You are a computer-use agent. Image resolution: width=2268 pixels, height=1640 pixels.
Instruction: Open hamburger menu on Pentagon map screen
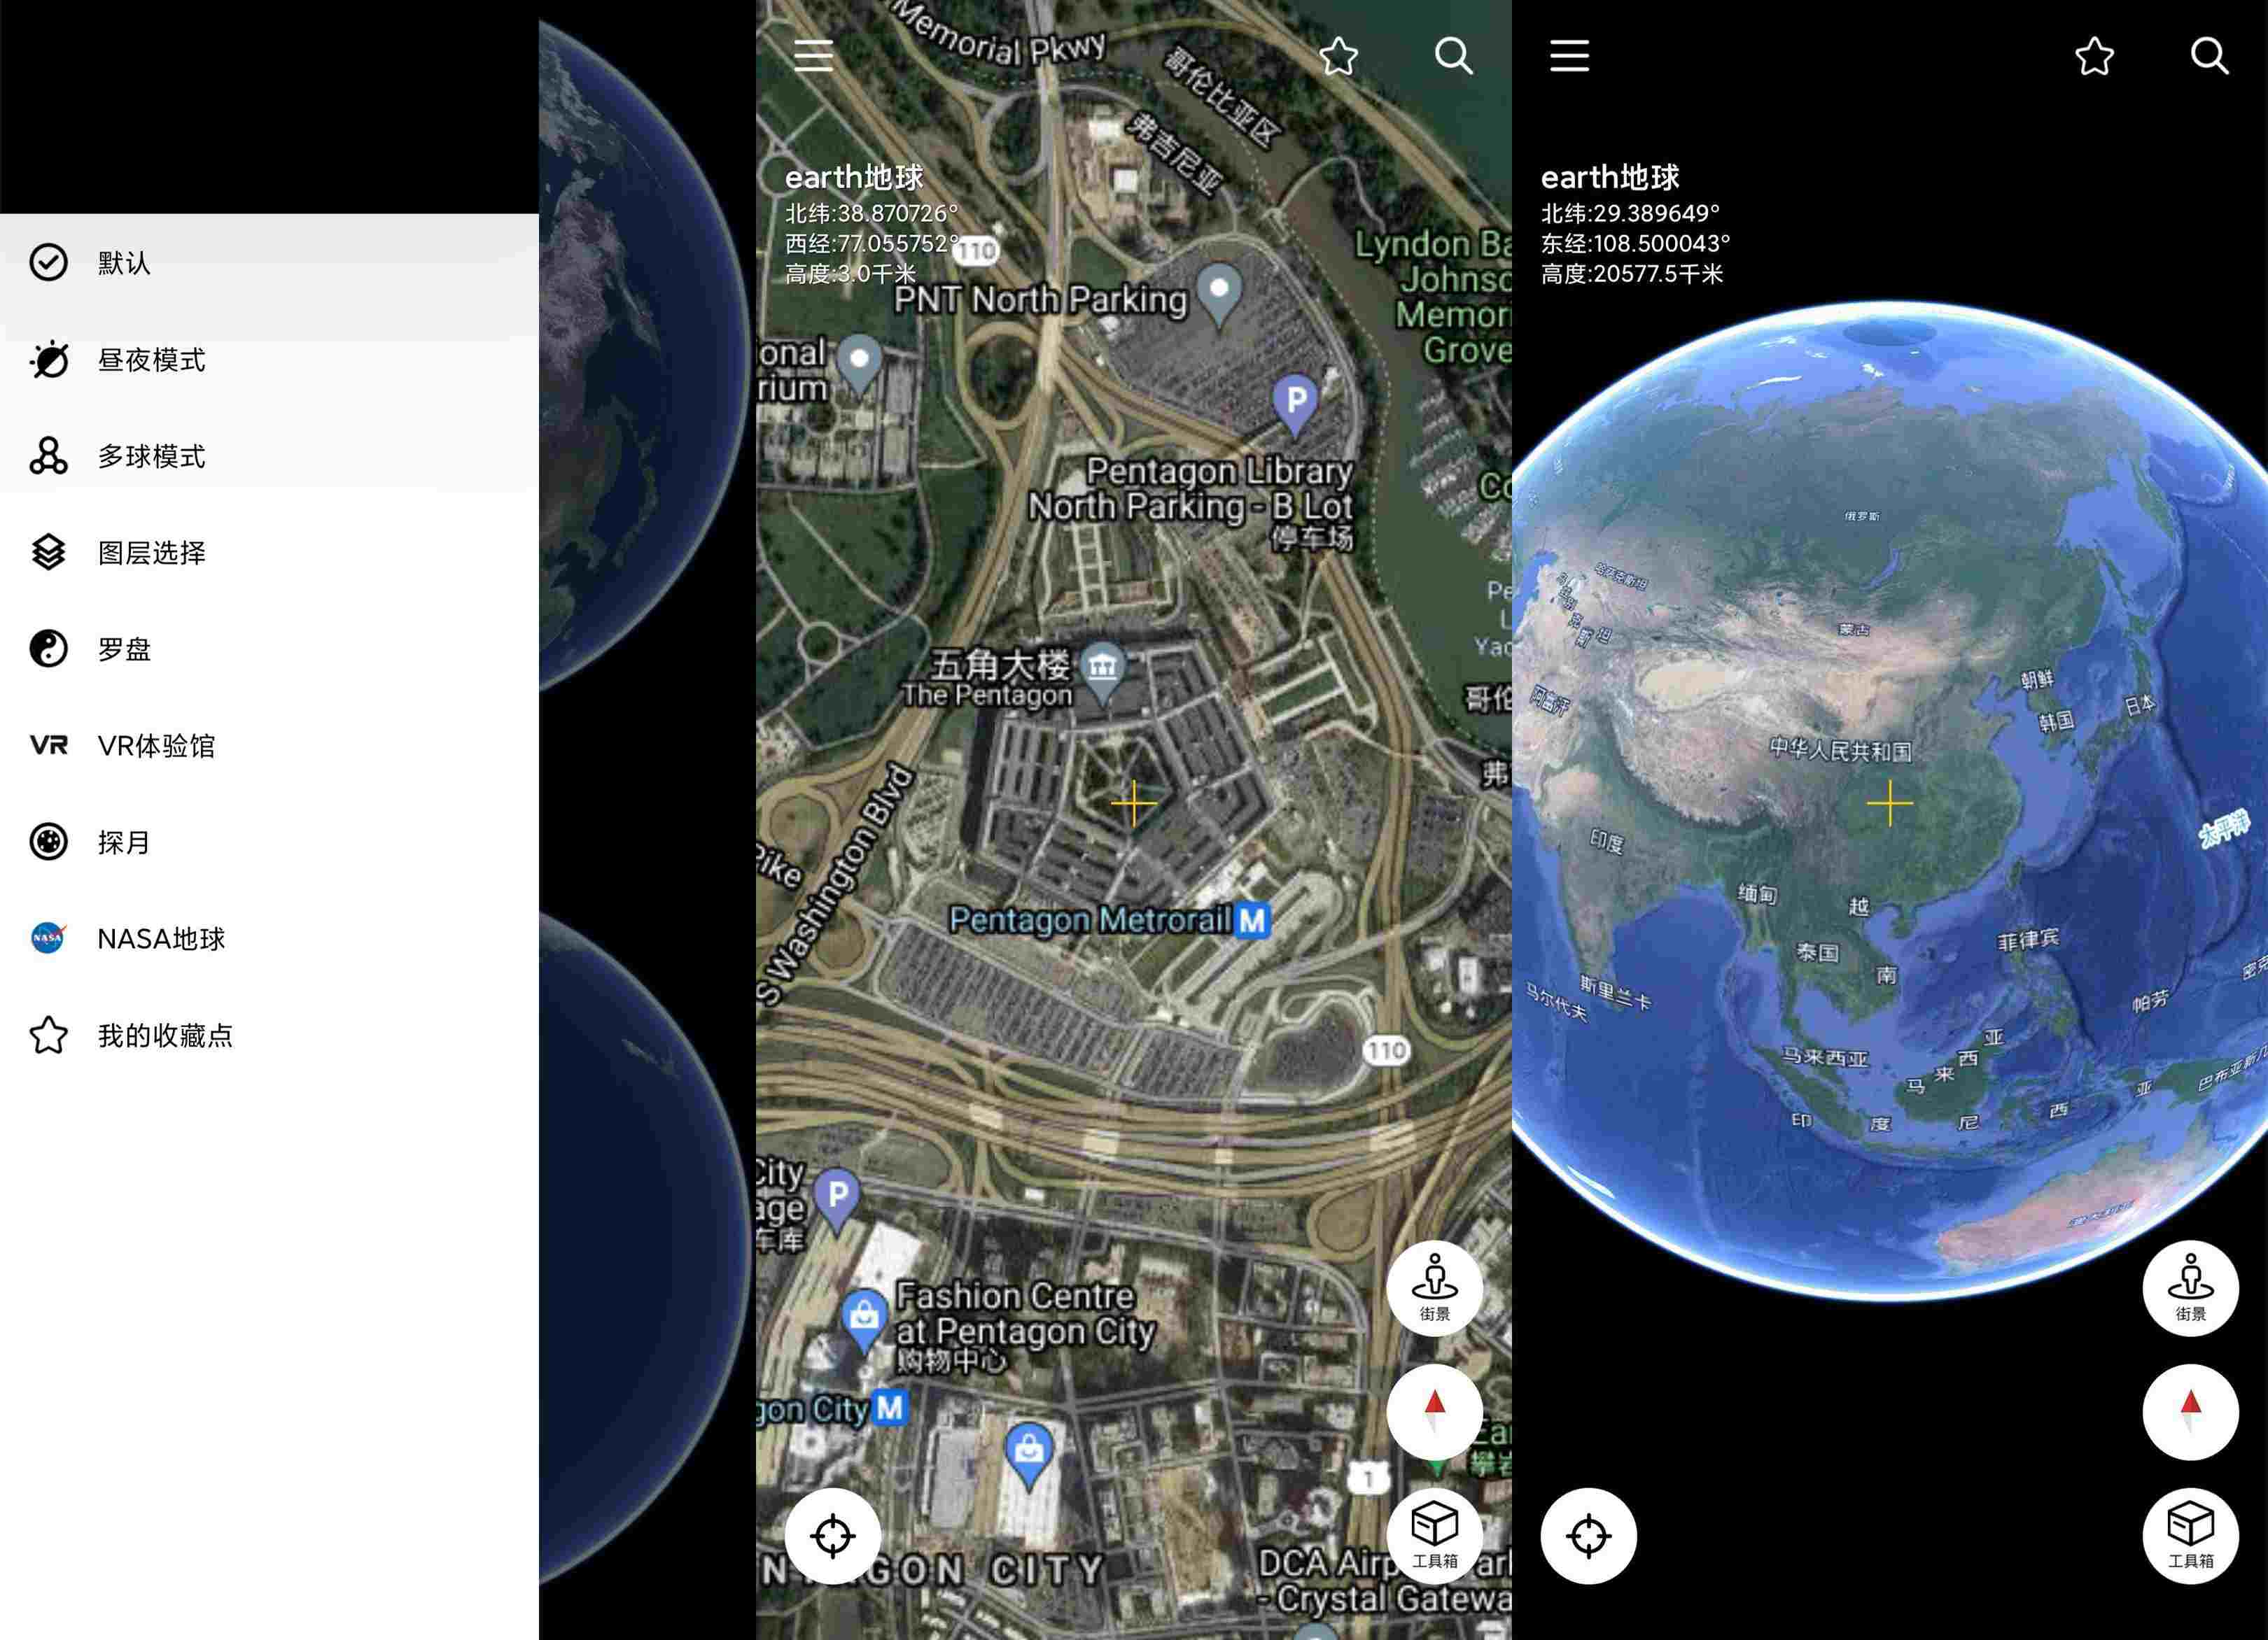[x=813, y=56]
